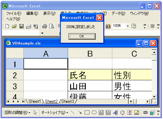Viewport: 163px width, 119px height.
Task: Insert a vertical Text Box
Action: (x=108, y=113)
